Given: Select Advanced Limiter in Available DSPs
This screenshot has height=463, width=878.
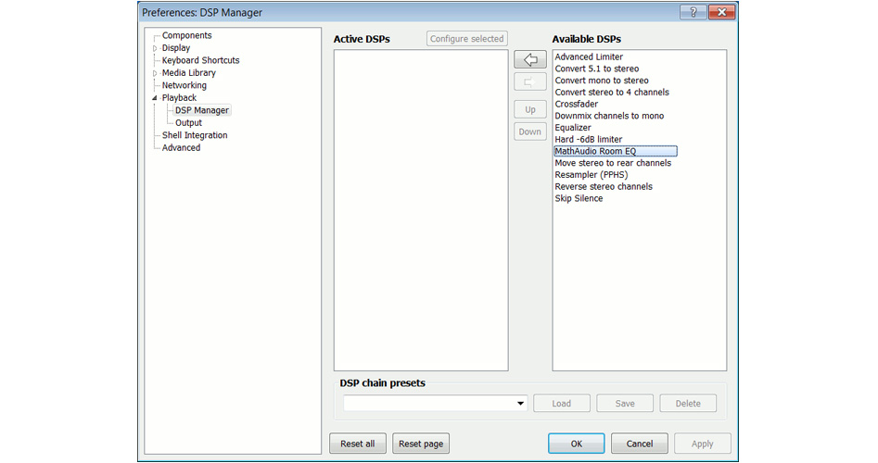Looking at the screenshot, I should click(x=589, y=56).
